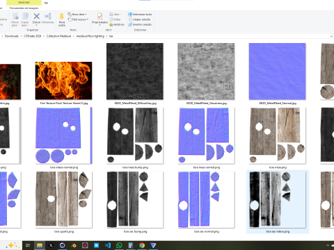334x250 pixels.
Task: Expand chevron after medieval floor lighting
Action: (107, 36)
